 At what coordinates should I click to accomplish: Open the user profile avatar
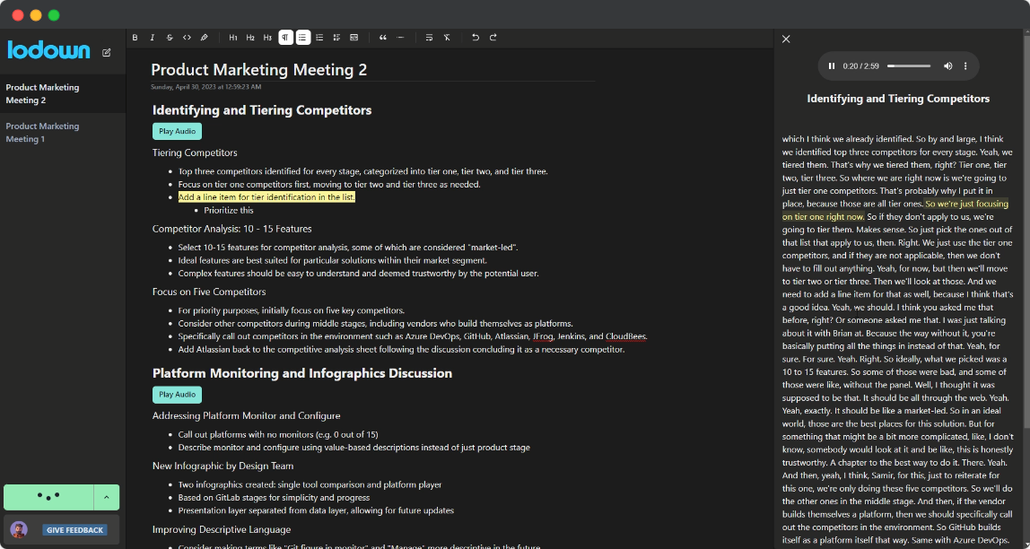coord(19,530)
